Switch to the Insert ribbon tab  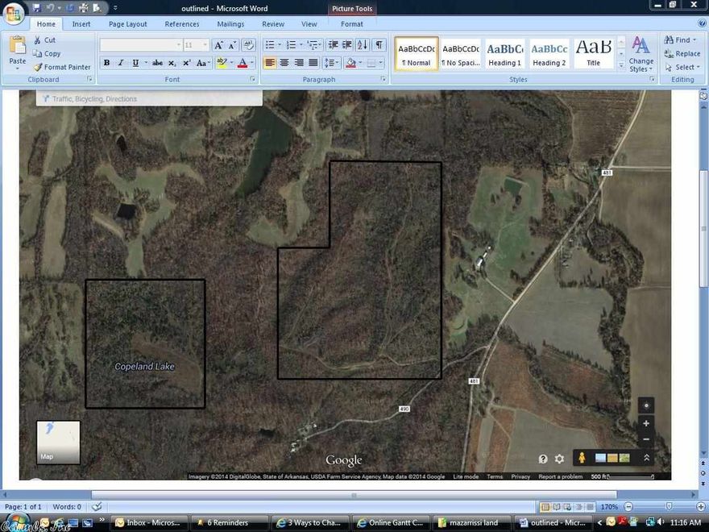[x=81, y=24]
